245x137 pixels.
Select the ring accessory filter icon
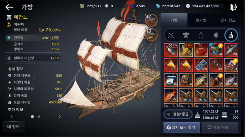pyautogui.click(x=201, y=35)
